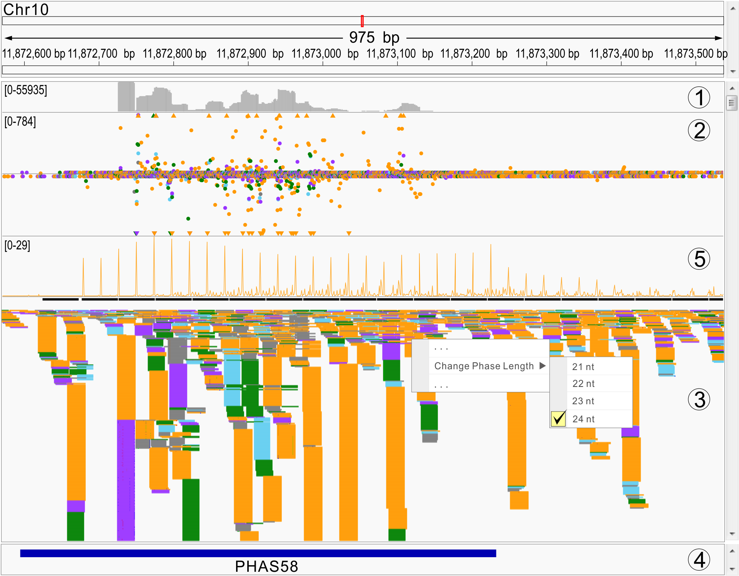Click the main panel scroll down arrow

(732, 534)
